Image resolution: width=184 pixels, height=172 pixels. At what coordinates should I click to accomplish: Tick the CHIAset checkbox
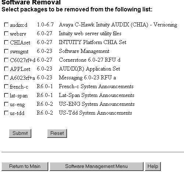click(6, 42)
